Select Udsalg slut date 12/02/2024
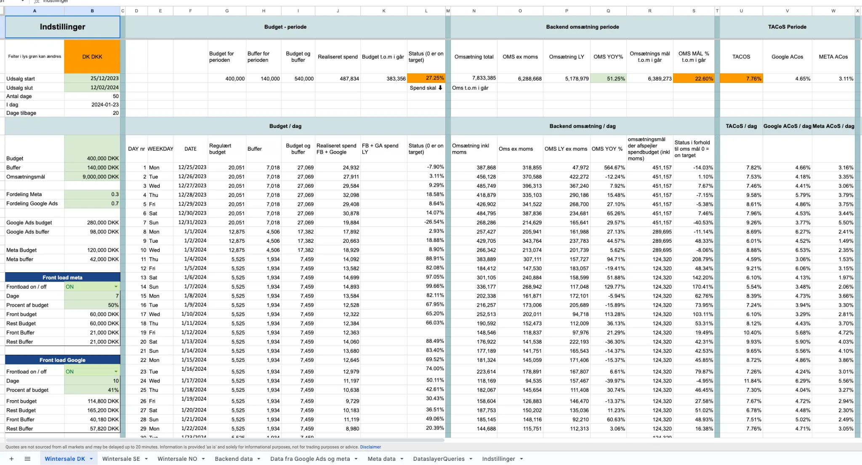The height and width of the screenshot is (465, 862). 92,88
